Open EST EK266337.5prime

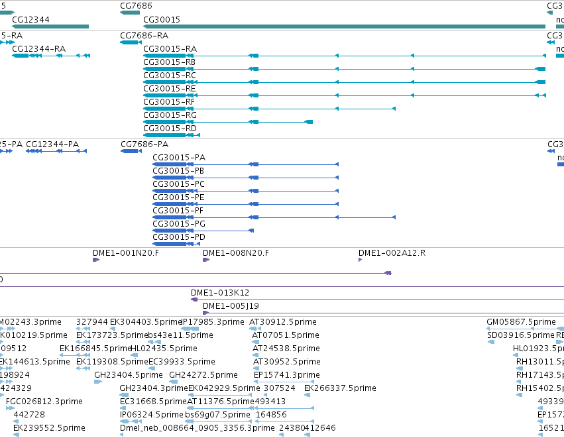[x=340, y=388]
